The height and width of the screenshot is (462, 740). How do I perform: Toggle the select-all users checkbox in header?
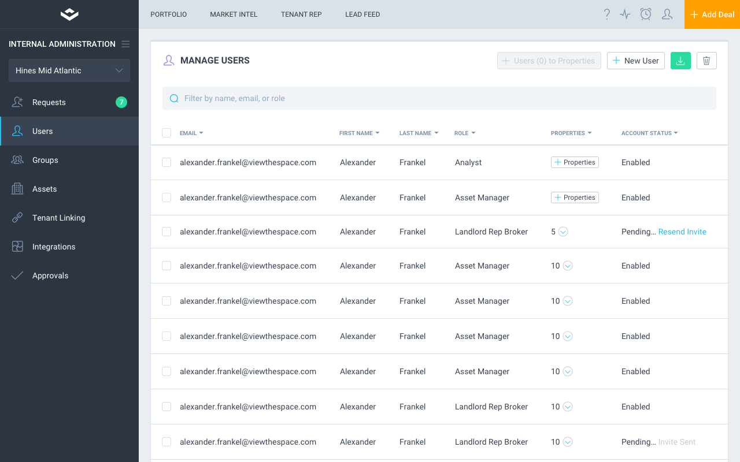coord(166,133)
